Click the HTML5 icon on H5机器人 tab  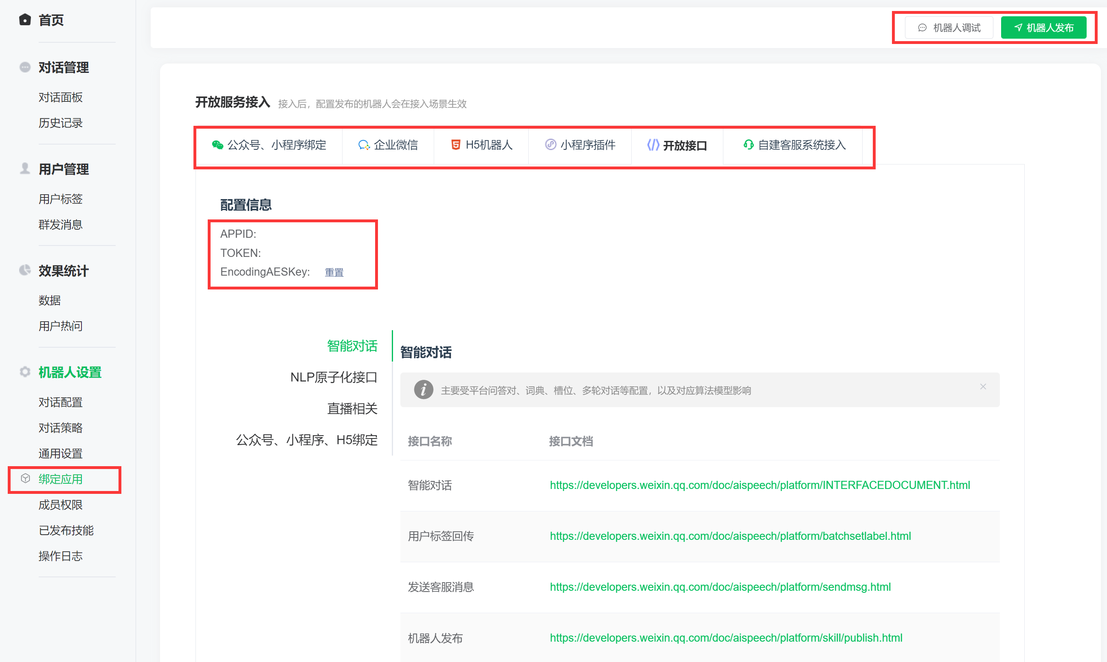tap(456, 145)
